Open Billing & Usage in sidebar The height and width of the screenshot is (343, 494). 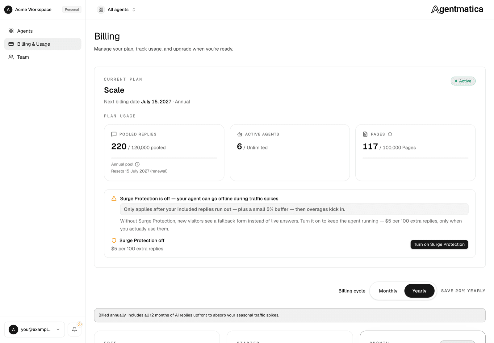tap(43, 44)
